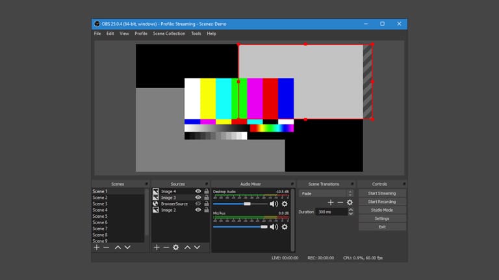The width and height of the screenshot is (499, 280).
Task: Toggle lock on BrowserSource
Action: click(207, 204)
